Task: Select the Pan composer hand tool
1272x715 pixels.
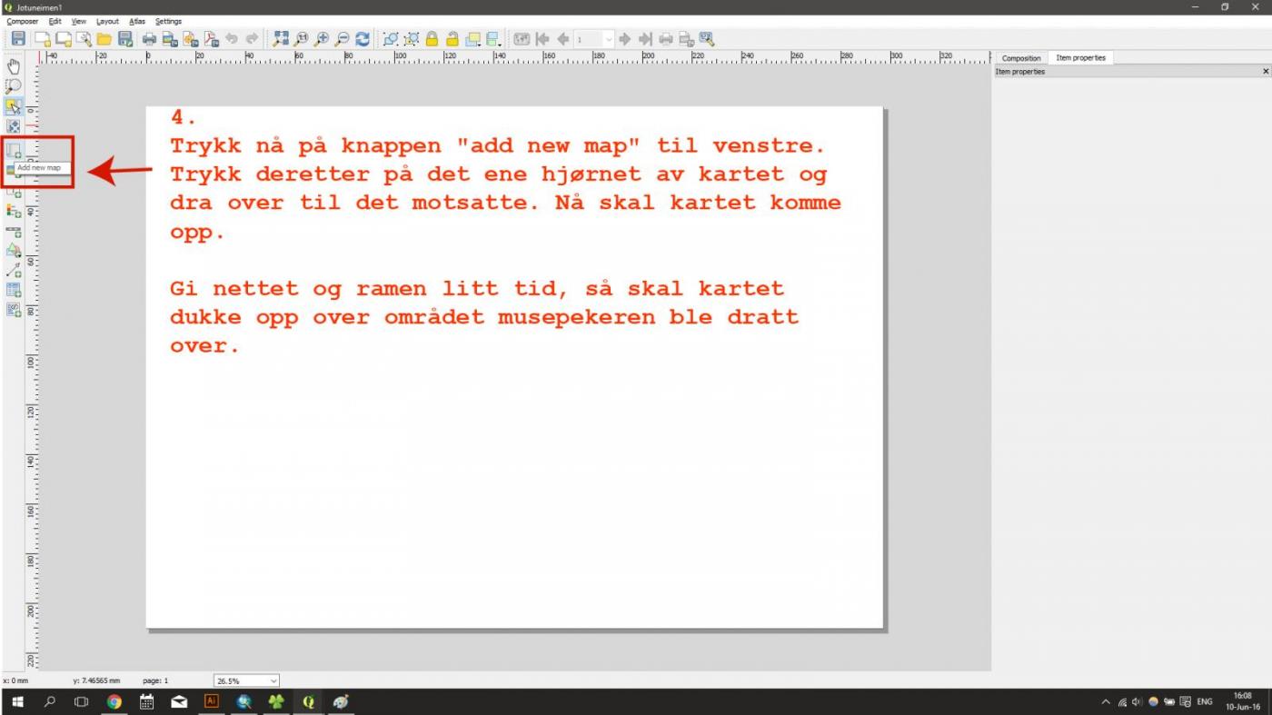Action: tap(14, 66)
